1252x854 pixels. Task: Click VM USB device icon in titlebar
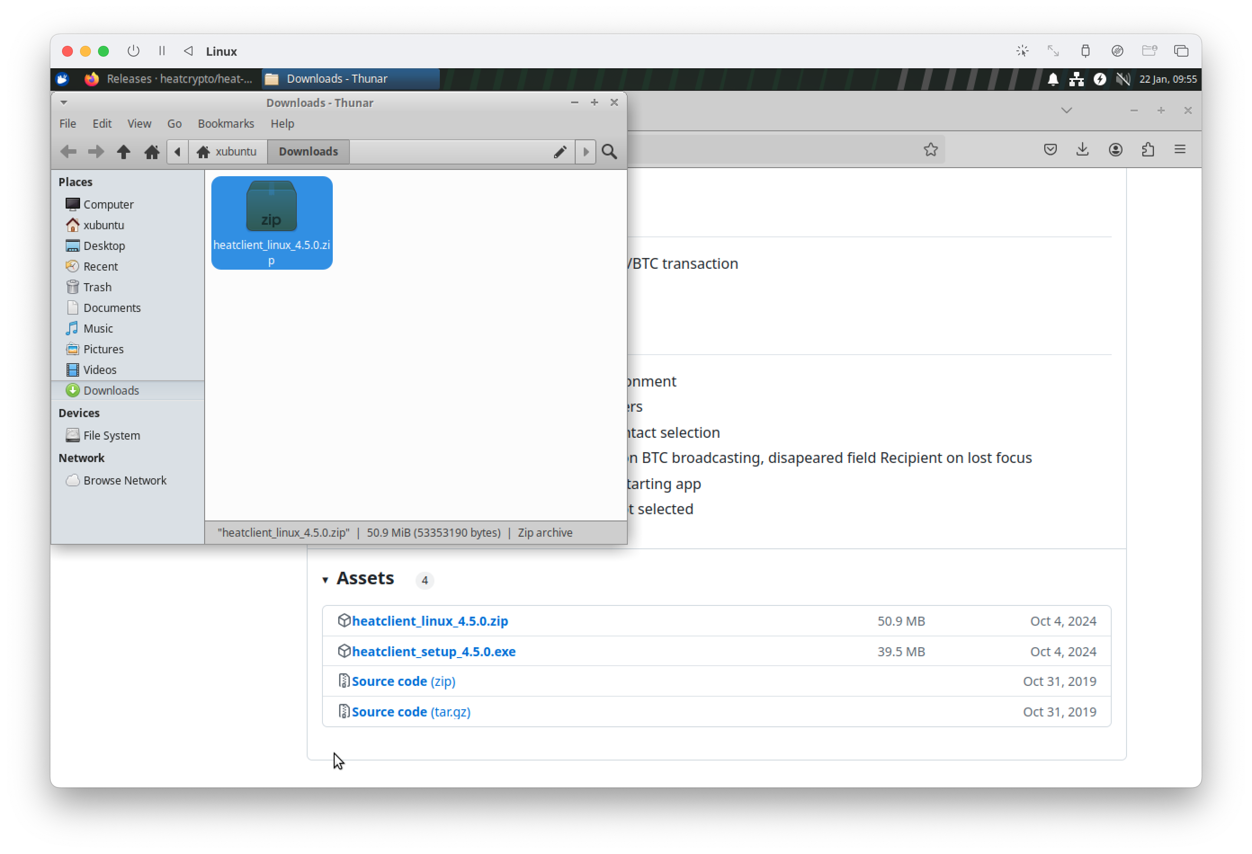(1085, 51)
